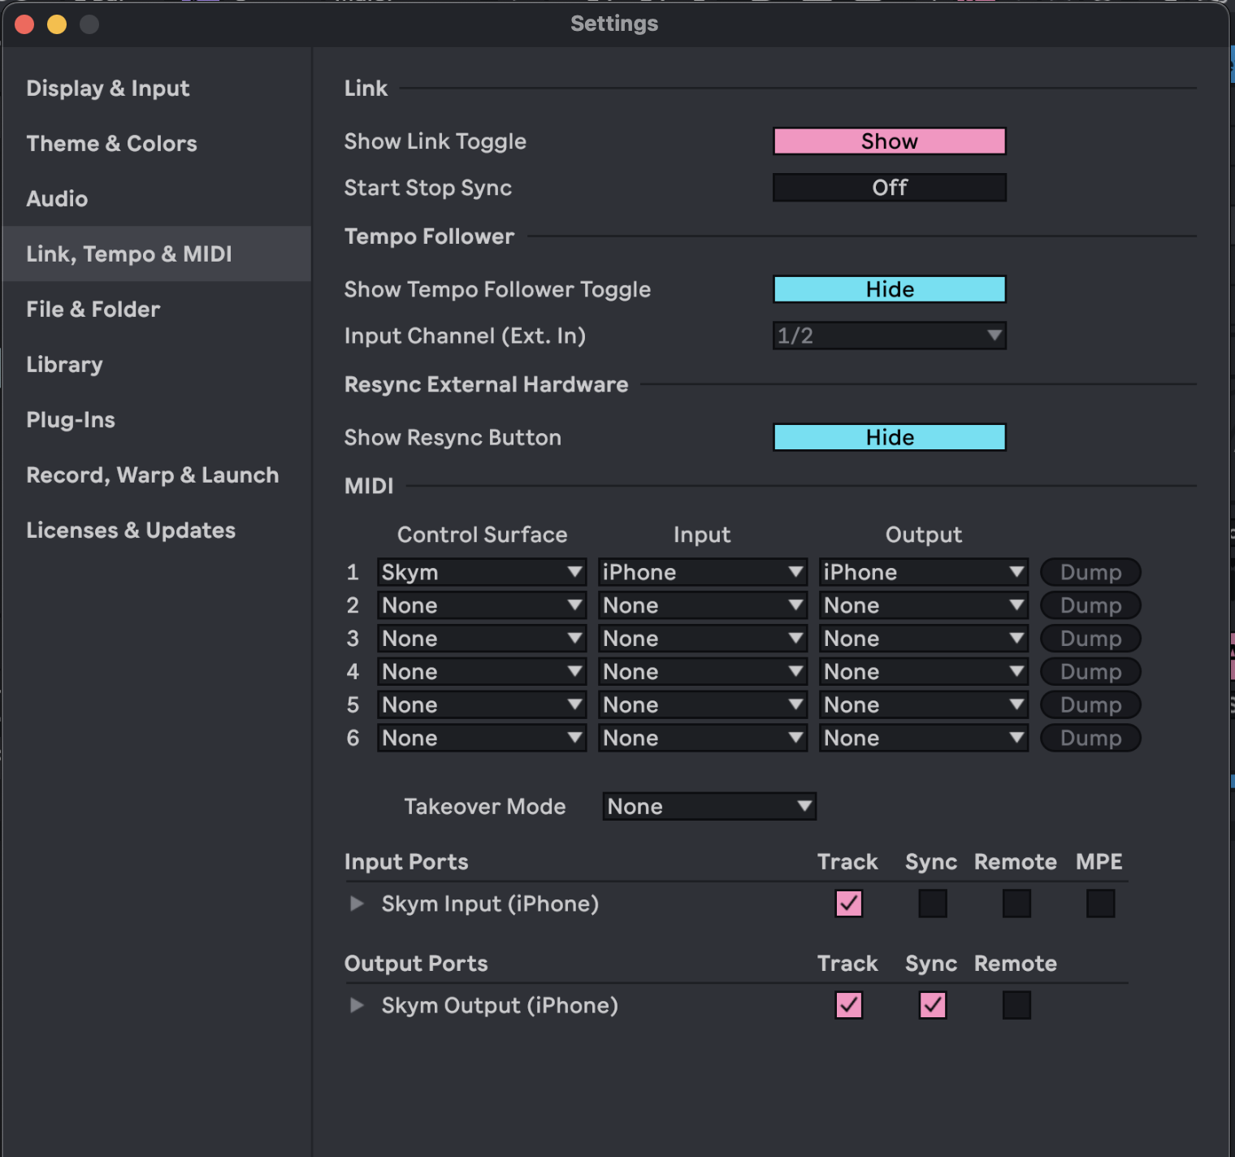Switch to Theme & Colors settings

click(111, 143)
